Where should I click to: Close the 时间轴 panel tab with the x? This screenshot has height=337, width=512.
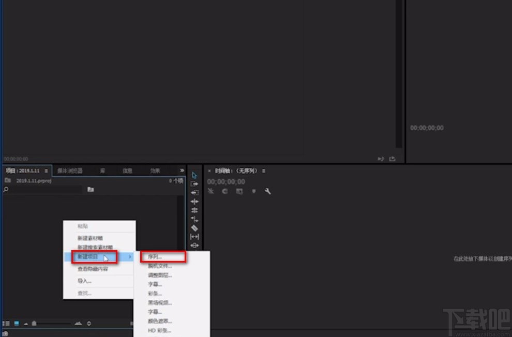tap(209, 171)
